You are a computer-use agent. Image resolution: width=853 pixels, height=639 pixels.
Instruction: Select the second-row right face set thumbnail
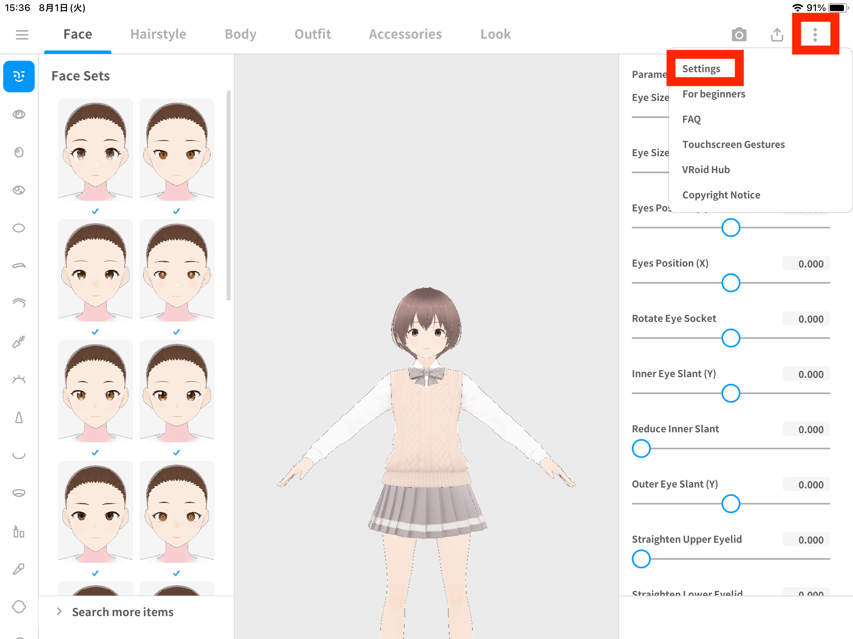click(x=177, y=270)
